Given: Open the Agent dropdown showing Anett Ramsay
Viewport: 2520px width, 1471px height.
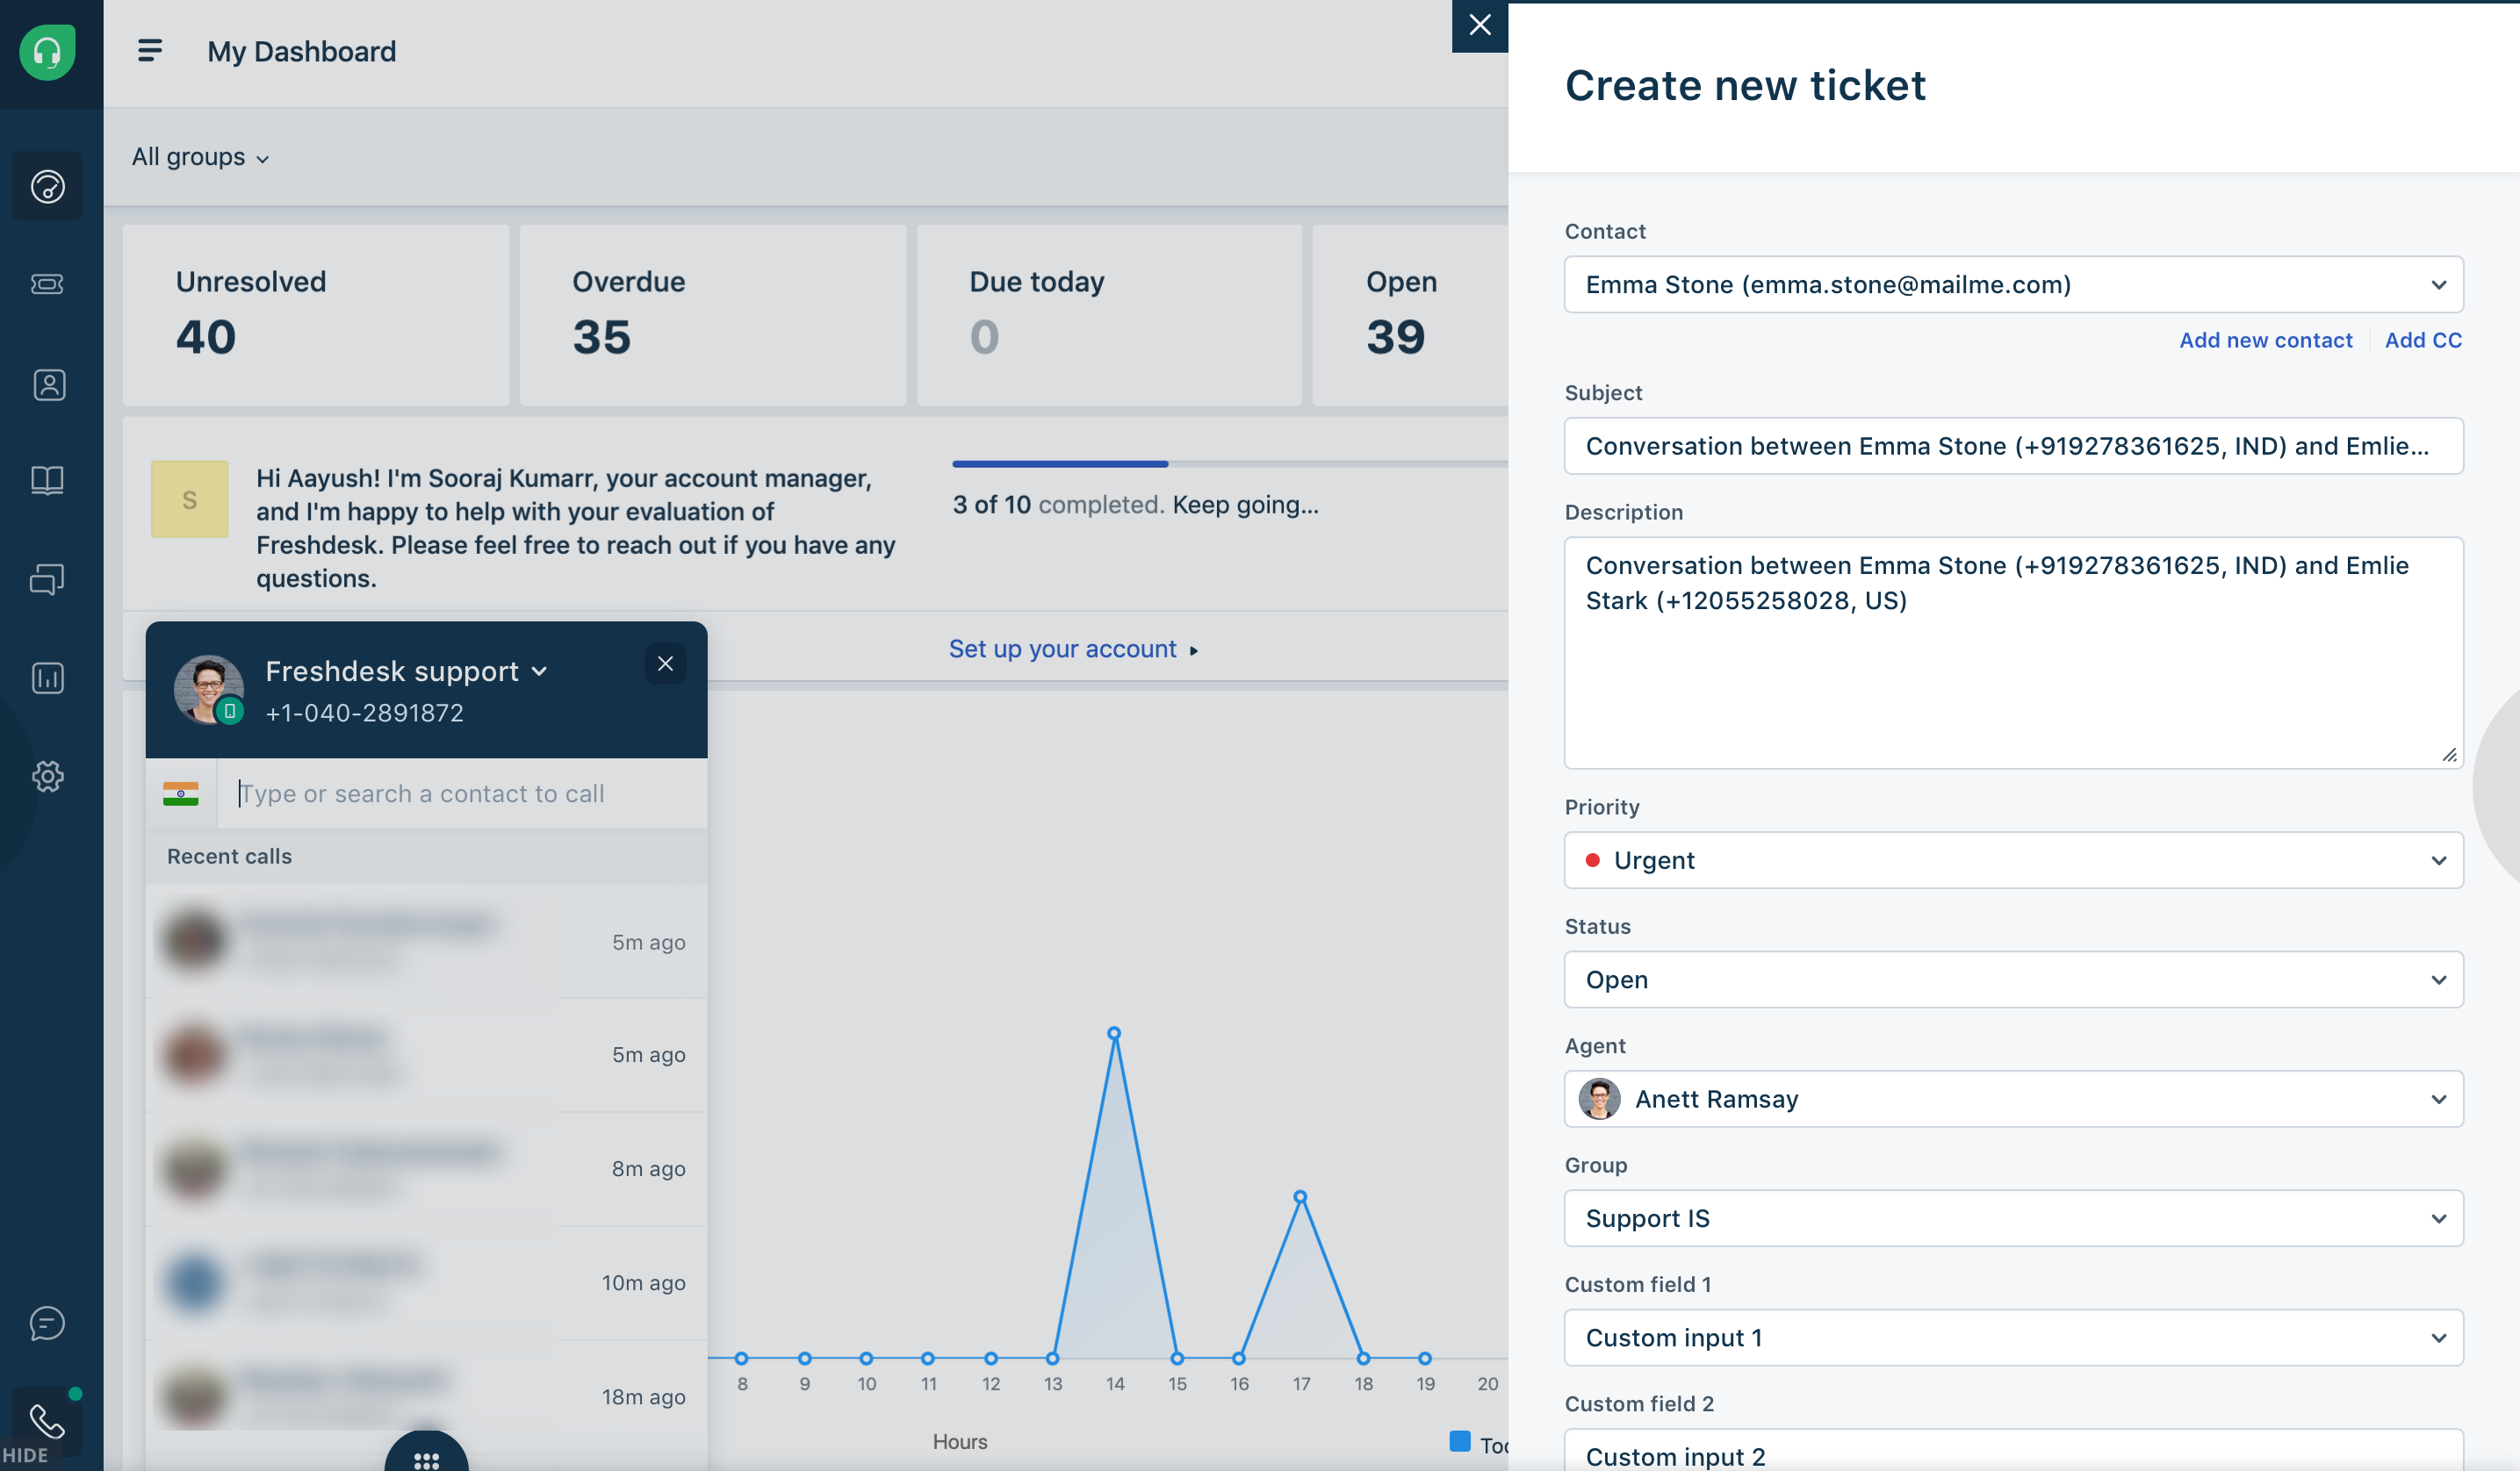Looking at the screenshot, I should coord(2012,1098).
